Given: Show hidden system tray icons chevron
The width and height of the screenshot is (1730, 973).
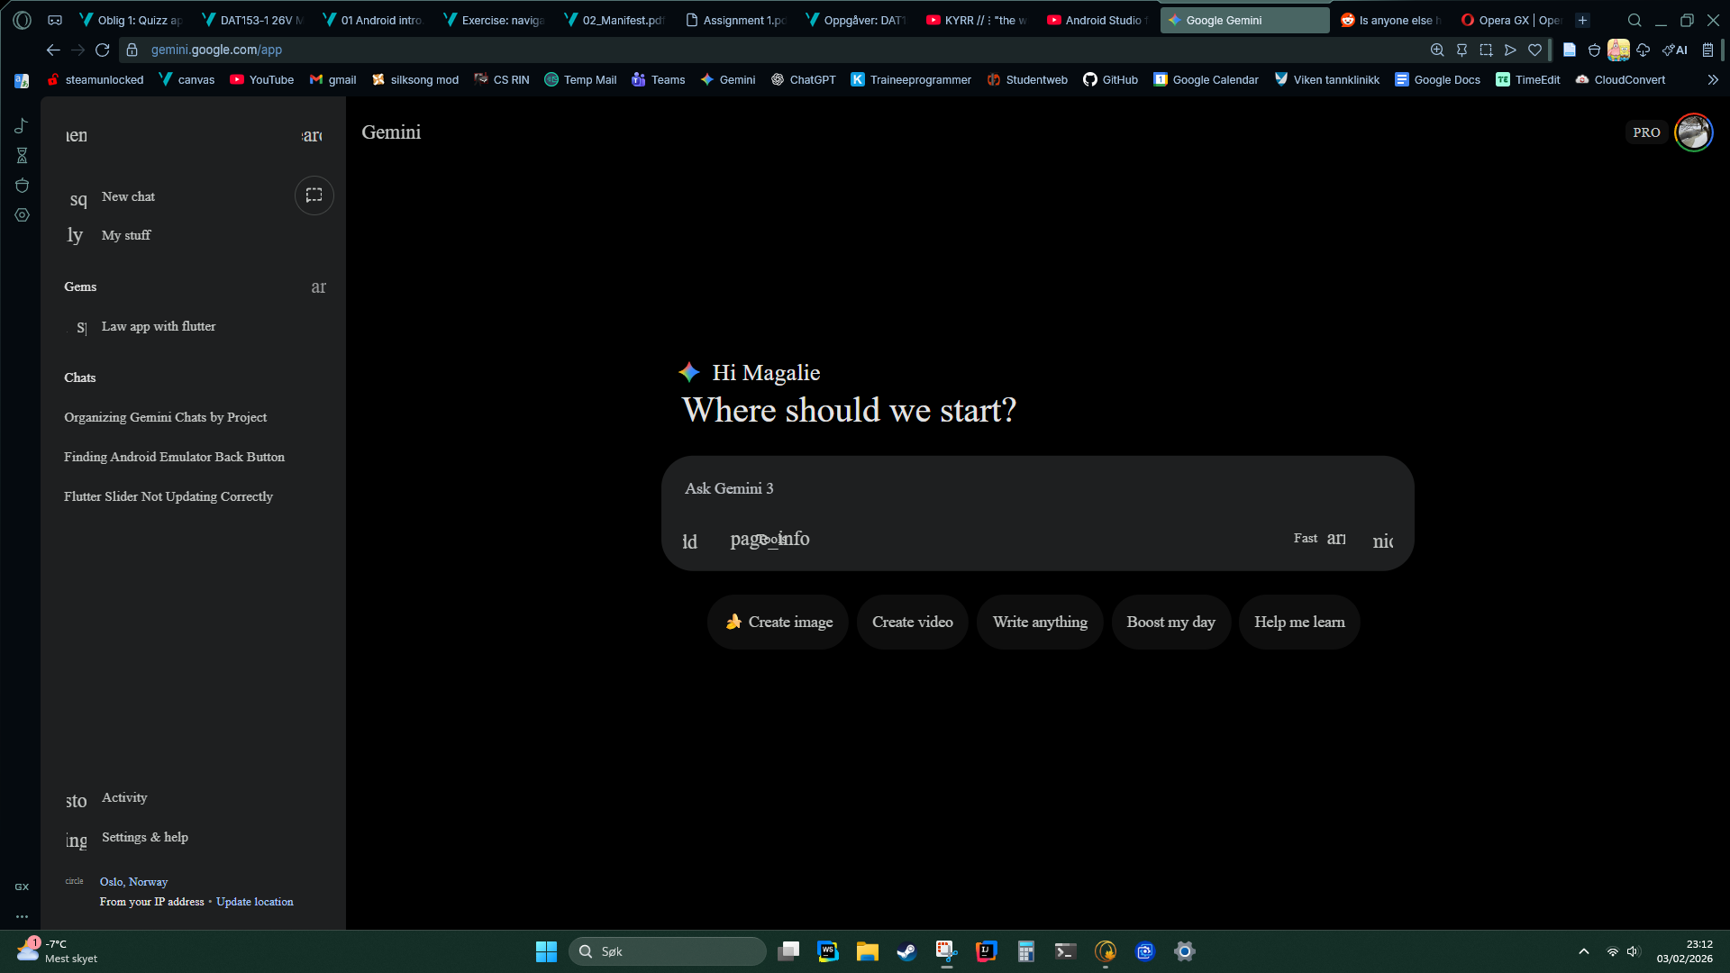Looking at the screenshot, I should coord(1583,951).
